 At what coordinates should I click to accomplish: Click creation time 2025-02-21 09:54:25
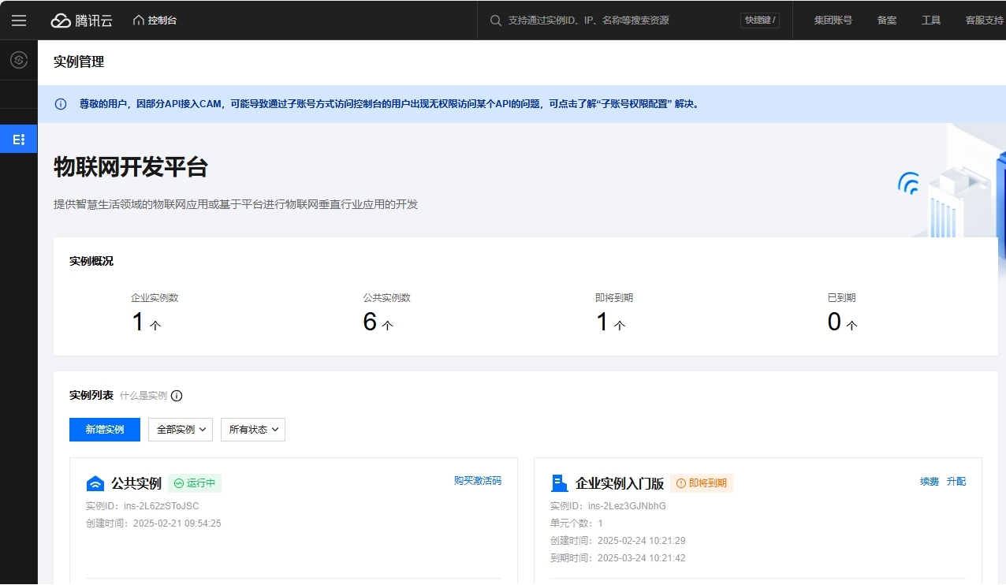[177, 524]
